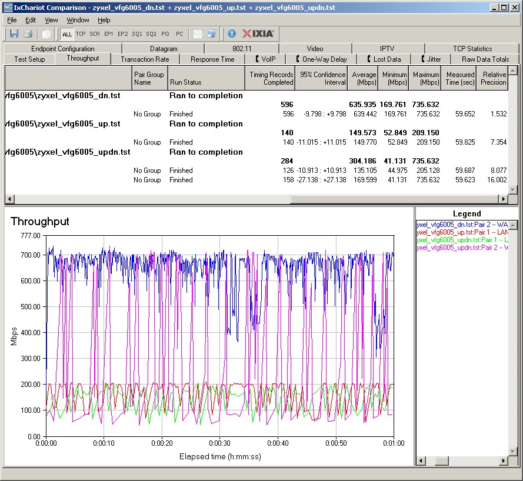The image size is (523, 481).
Task: Click the IxChariot title bar app icon
Action: coord(8,7)
